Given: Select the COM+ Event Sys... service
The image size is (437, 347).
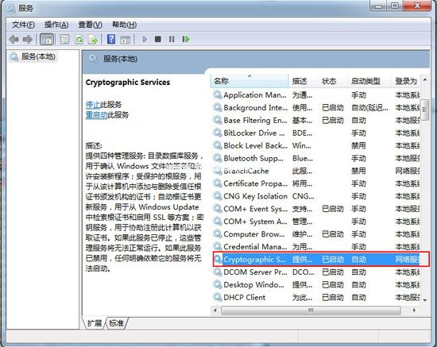Looking at the screenshot, I should pos(255,209).
